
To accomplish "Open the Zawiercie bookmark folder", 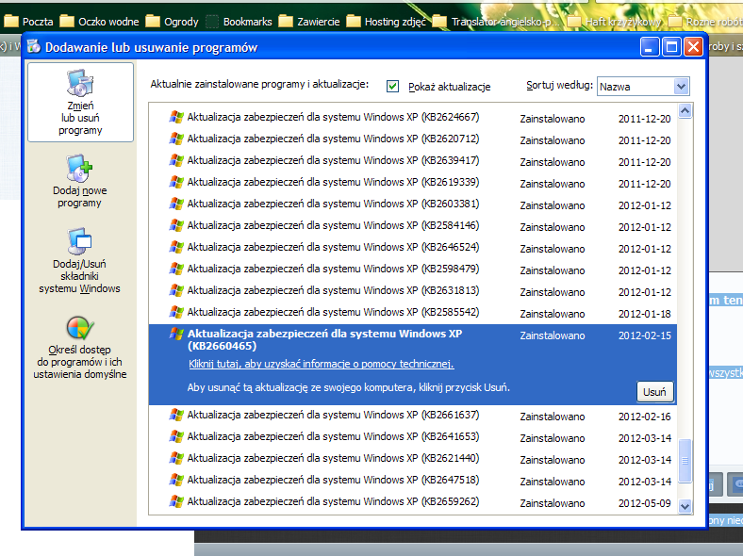I will (x=309, y=22).
